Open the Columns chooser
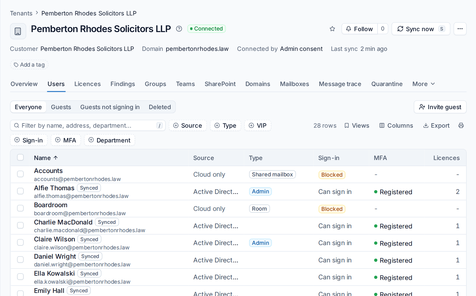This screenshot has height=296, width=476. [x=396, y=125]
